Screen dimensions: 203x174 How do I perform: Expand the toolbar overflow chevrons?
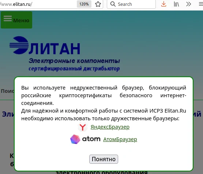pyautogui.click(x=188, y=4)
